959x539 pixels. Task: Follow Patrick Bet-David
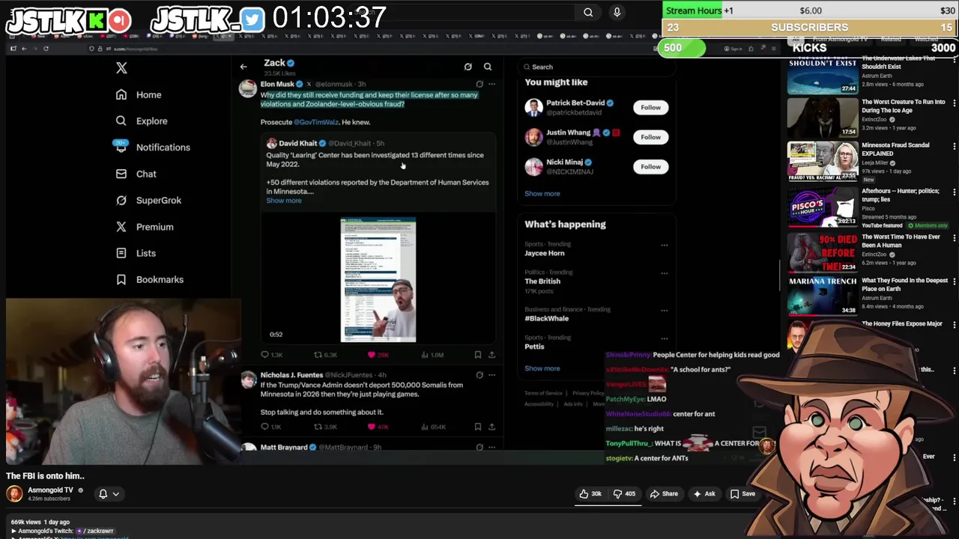[x=650, y=107]
